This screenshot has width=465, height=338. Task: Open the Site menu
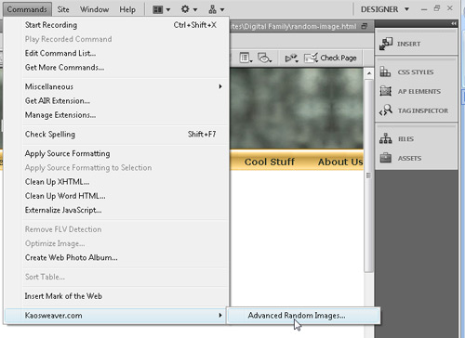(63, 9)
